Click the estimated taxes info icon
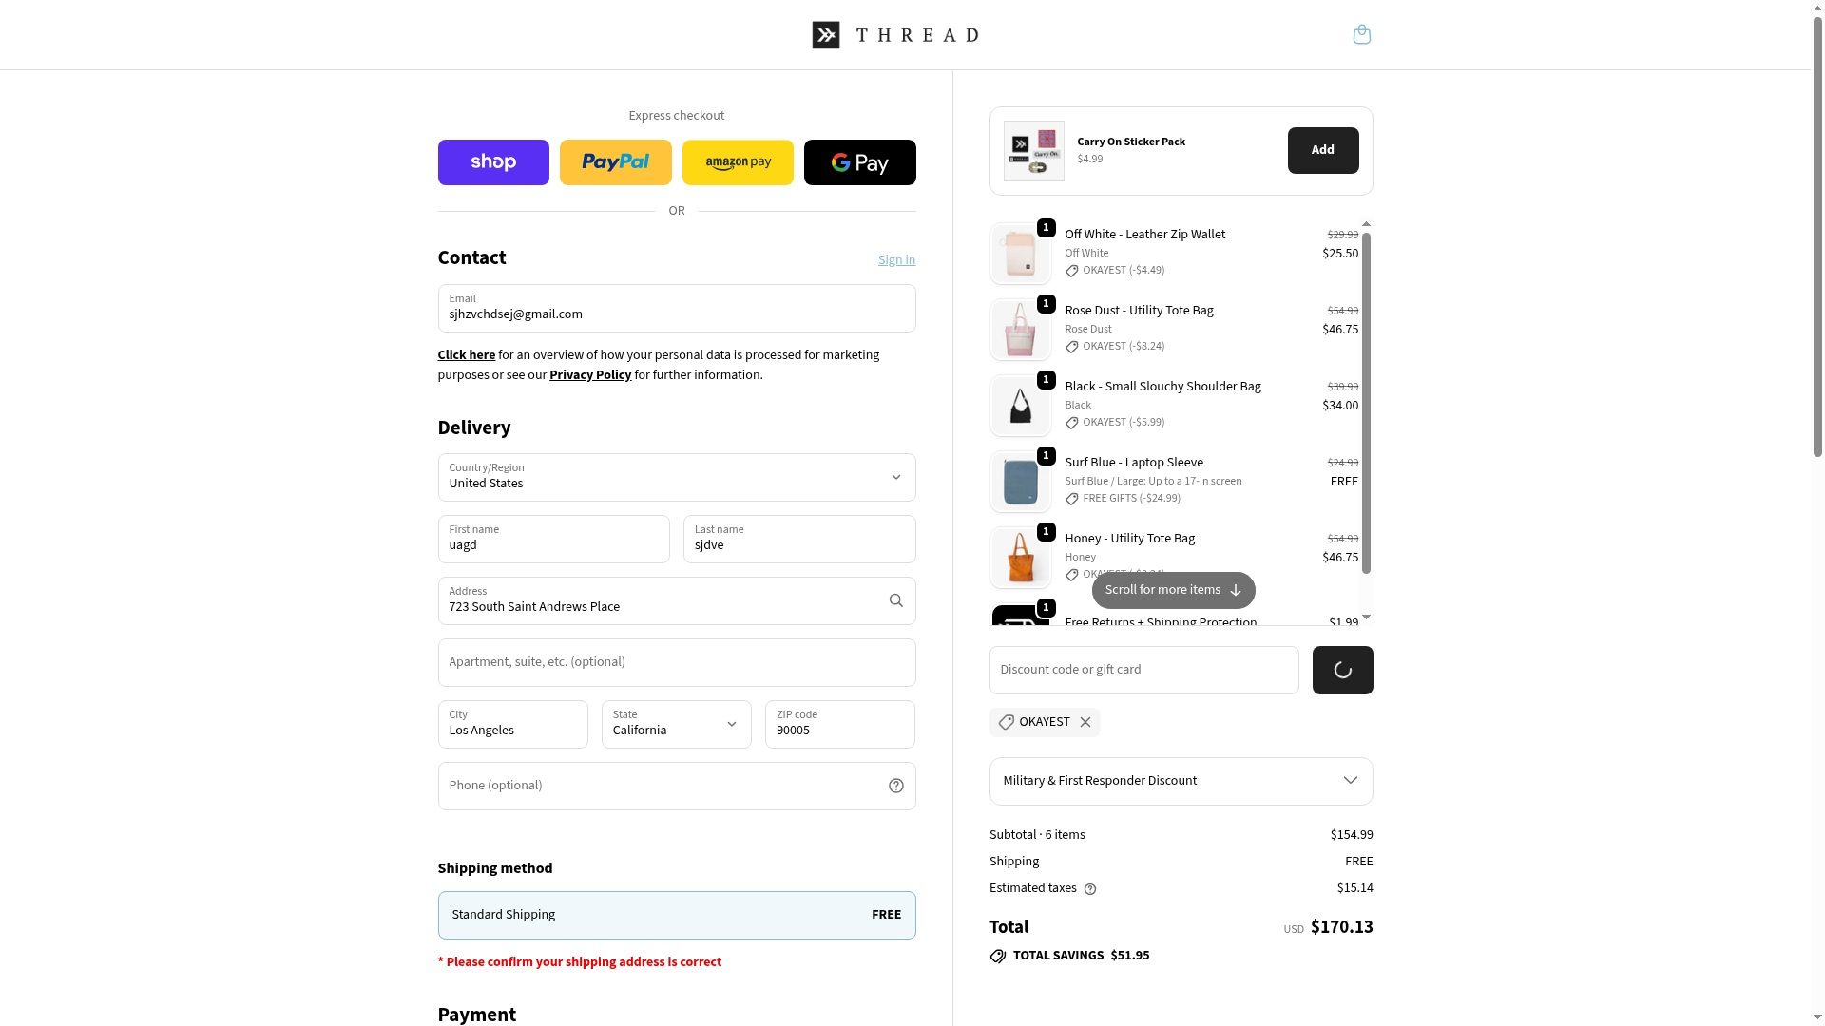This screenshot has width=1825, height=1026. click(1090, 889)
